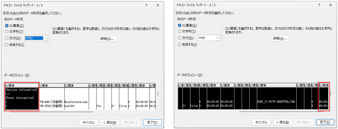This screenshot has width=338, height=129.
Task: Click help question mark in right wizard
Action: (319, 5)
